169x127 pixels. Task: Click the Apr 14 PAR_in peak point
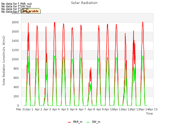[143, 22]
